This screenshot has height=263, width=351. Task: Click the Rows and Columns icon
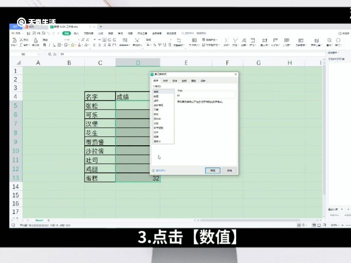[x=276, y=40]
